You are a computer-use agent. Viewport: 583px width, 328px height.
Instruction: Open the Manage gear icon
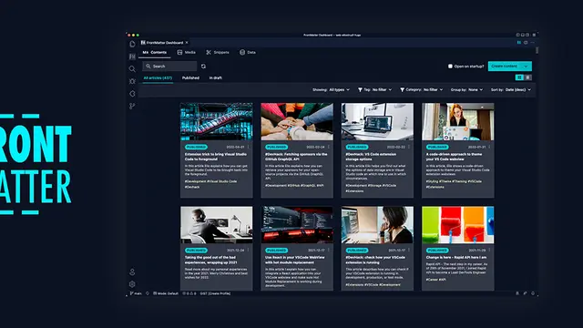pos(132,284)
